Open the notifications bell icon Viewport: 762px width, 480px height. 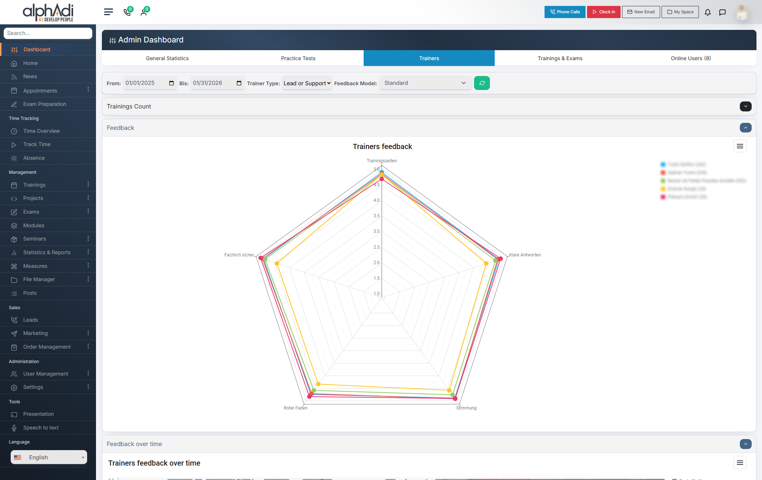707,12
